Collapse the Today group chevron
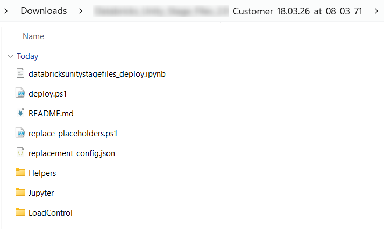Viewport: 384px width, 229px height. (10, 56)
